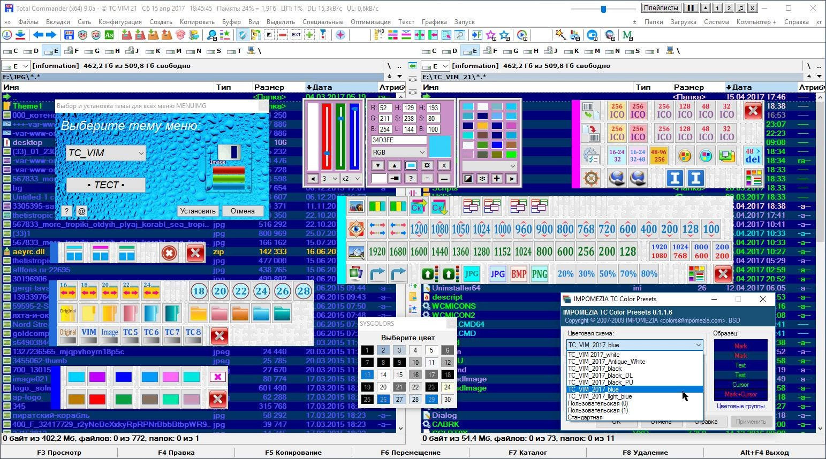Viewport: 826px width, 459px height.
Task: Click the circled 28 font size icon
Action: (304, 291)
